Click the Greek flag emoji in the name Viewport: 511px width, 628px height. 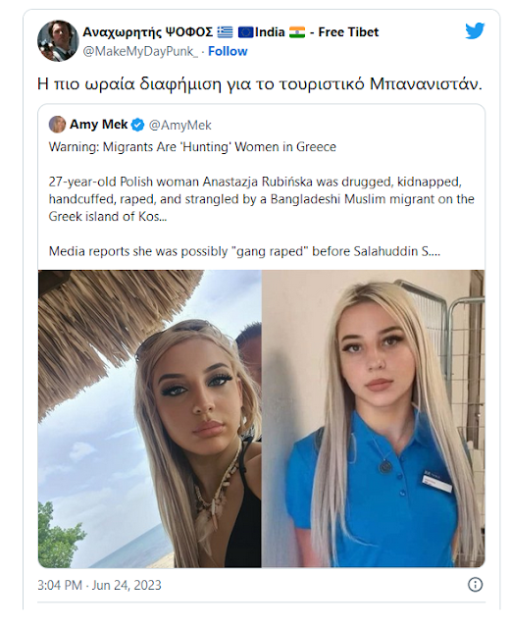(225, 32)
